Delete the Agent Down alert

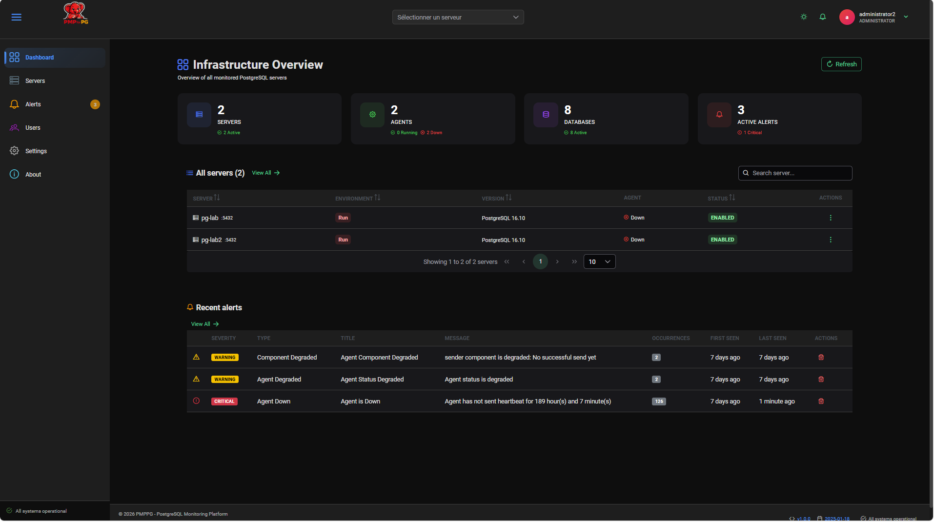click(x=821, y=402)
